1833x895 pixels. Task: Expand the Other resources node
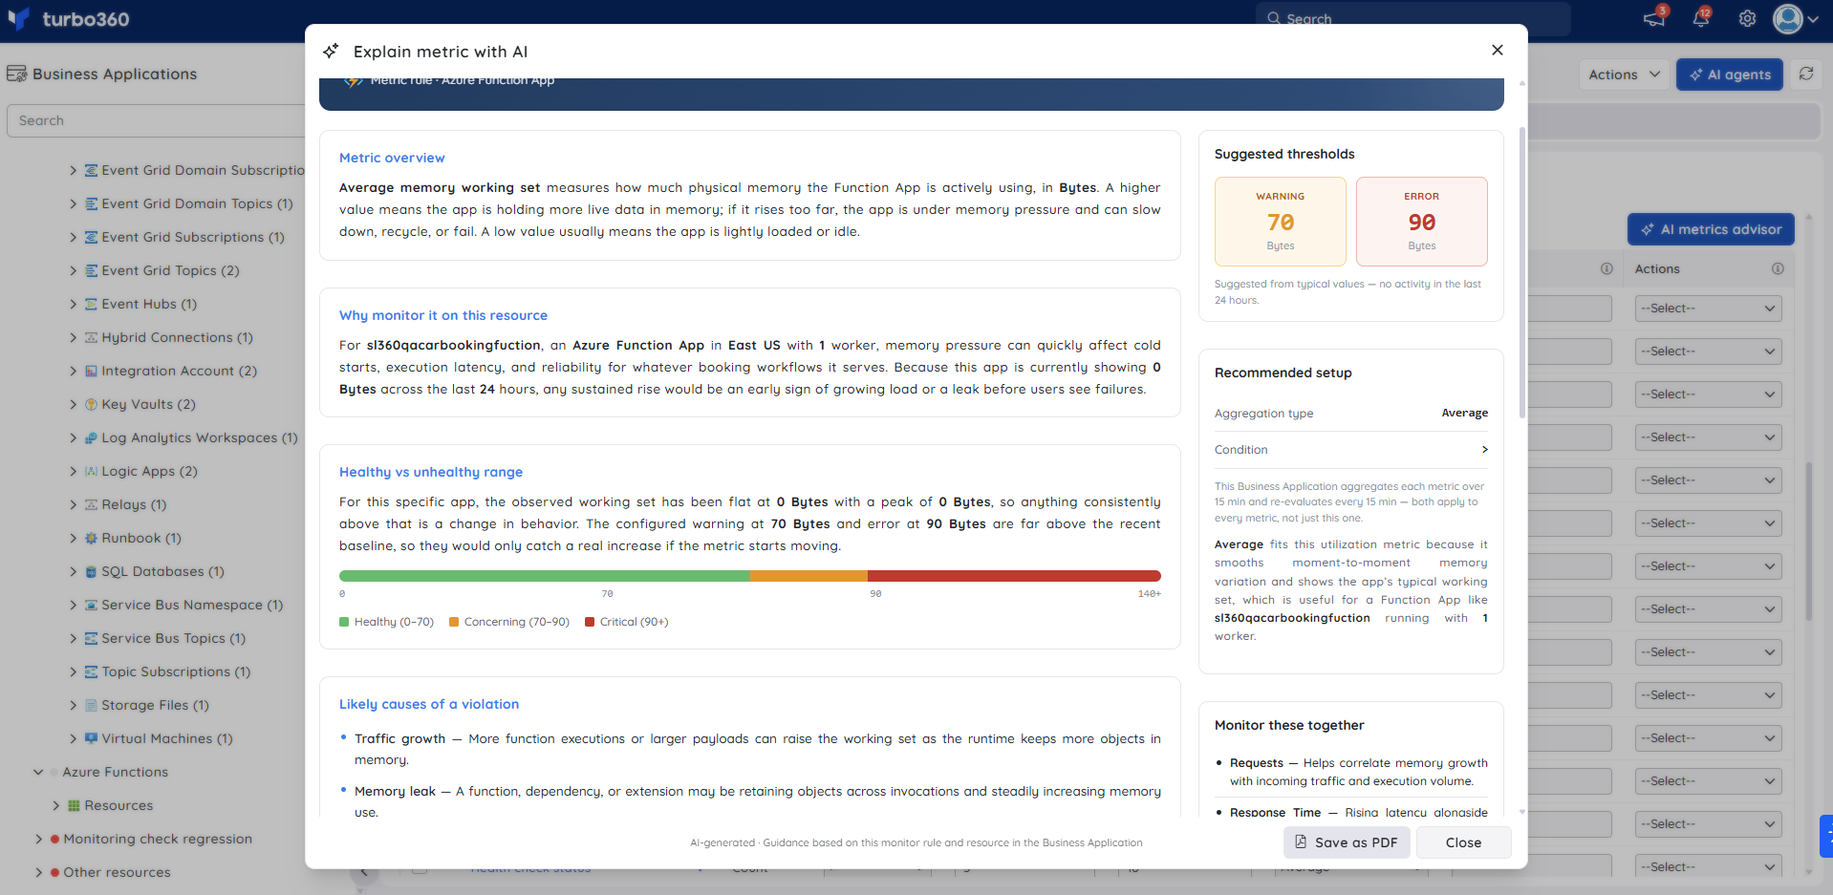[39, 872]
